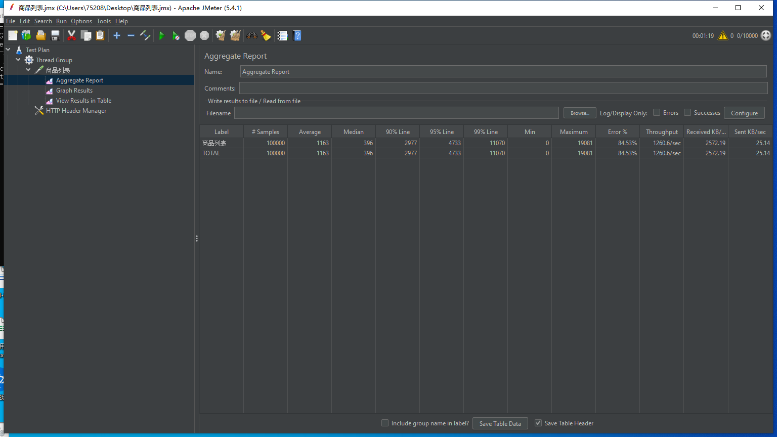Click the Average column header
Image resolution: width=777 pixels, height=437 pixels.
pyautogui.click(x=310, y=132)
